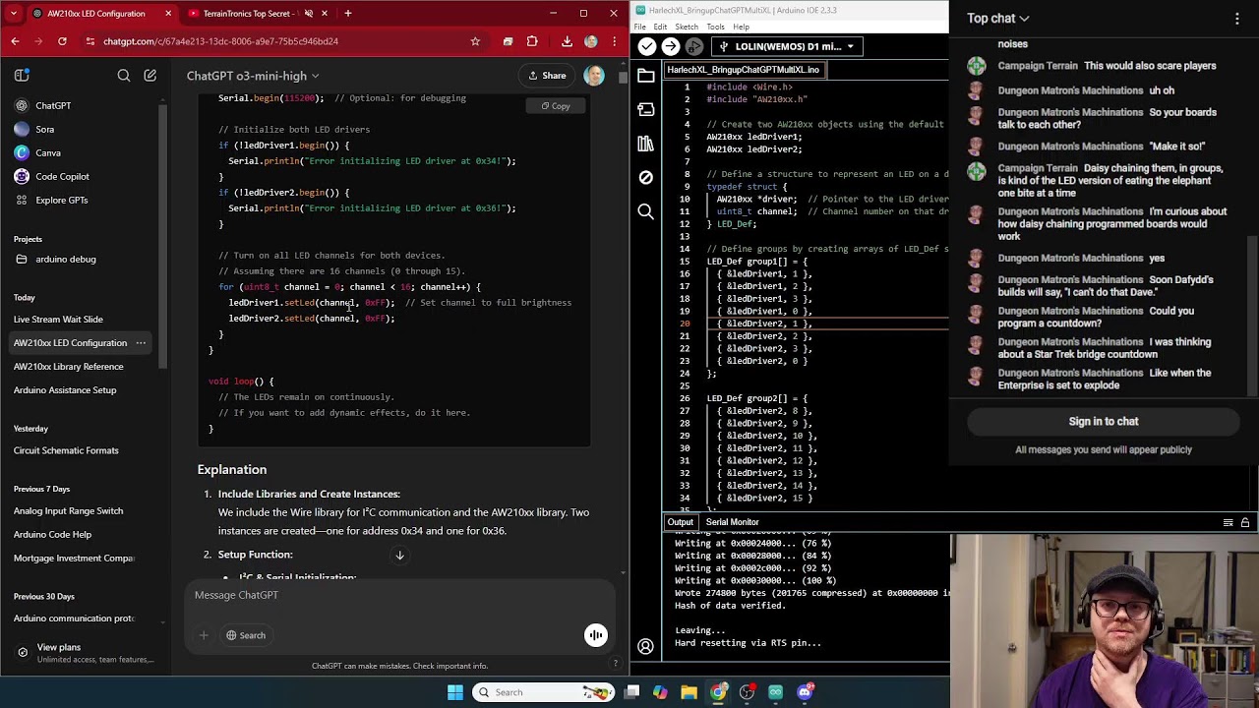Click ChatGPT voice mode button
This screenshot has height=708, width=1259.
coord(596,635)
